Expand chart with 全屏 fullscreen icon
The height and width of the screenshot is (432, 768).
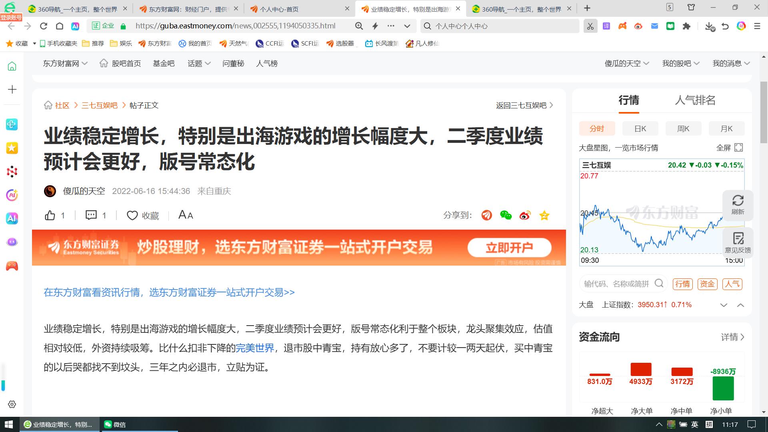coord(738,148)
